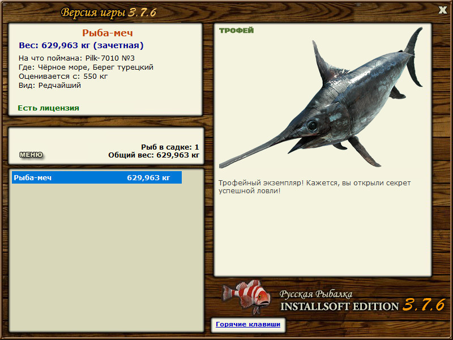This screenshot has height=340, width=453.
Task: Click the INSTALLSOFT EDITION text
Action: tap(339, 307)
